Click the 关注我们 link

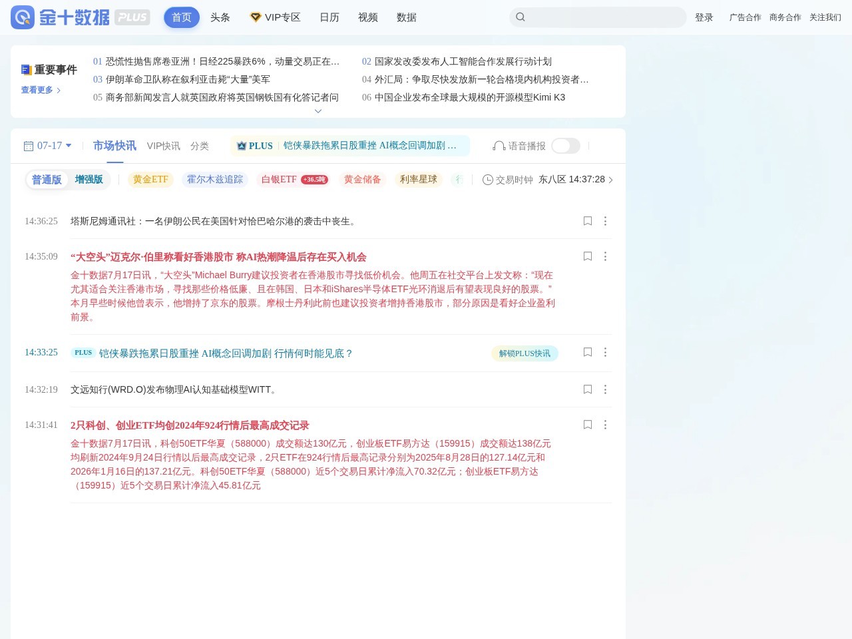tap(825, 17)
